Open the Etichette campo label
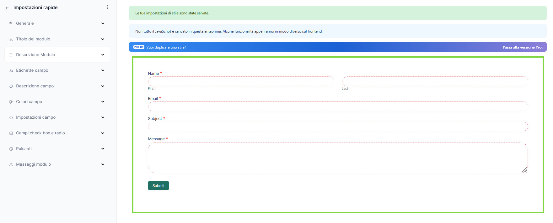This screenshot has height=223, width=553. 32,70
